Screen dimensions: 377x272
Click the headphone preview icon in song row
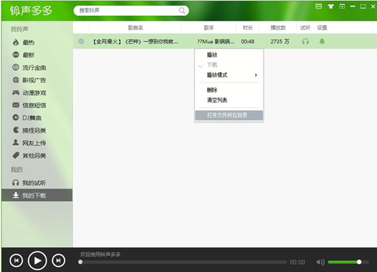(305, 42)
